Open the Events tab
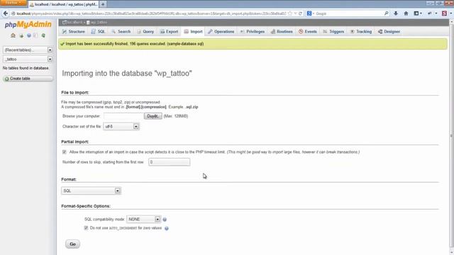Viewport: 454px width, 255px height. 308,31
